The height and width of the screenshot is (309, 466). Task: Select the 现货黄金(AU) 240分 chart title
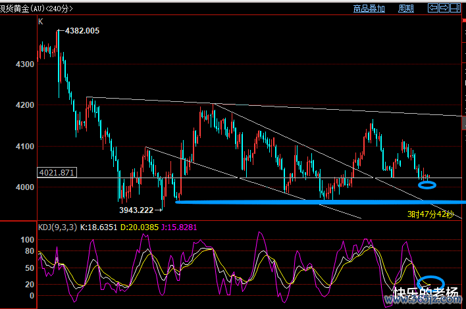pos(36,9)
